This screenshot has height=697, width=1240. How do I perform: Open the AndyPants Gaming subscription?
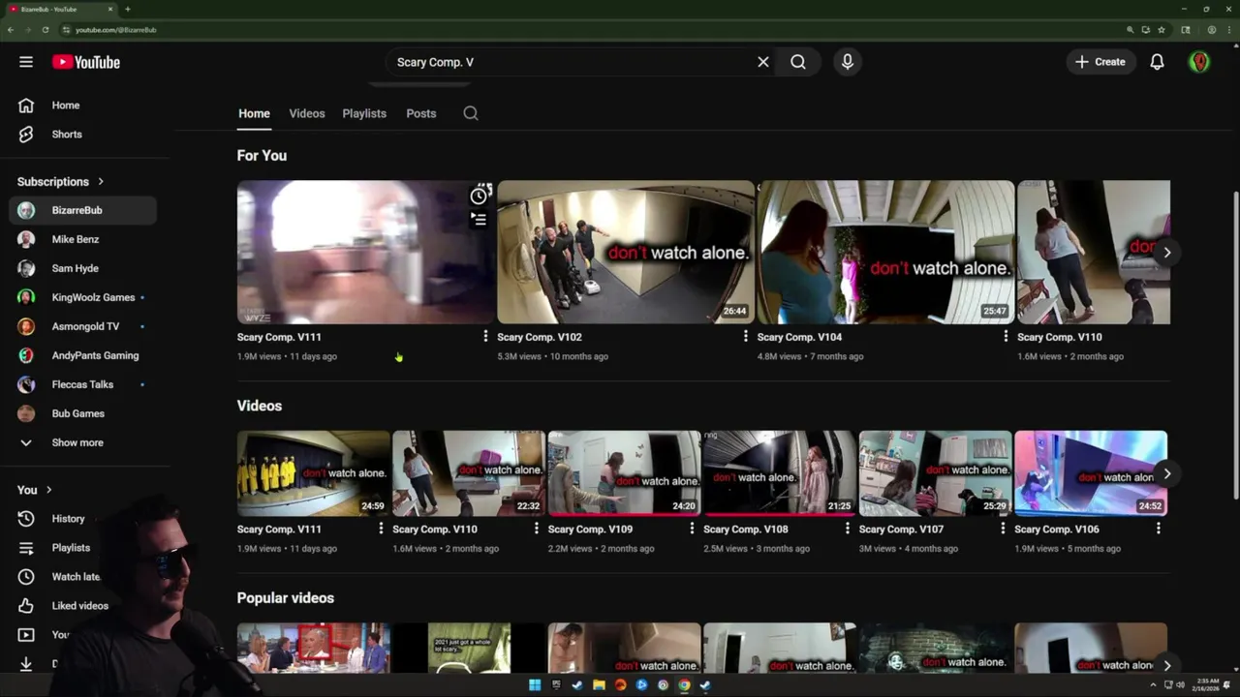[82, 355]
